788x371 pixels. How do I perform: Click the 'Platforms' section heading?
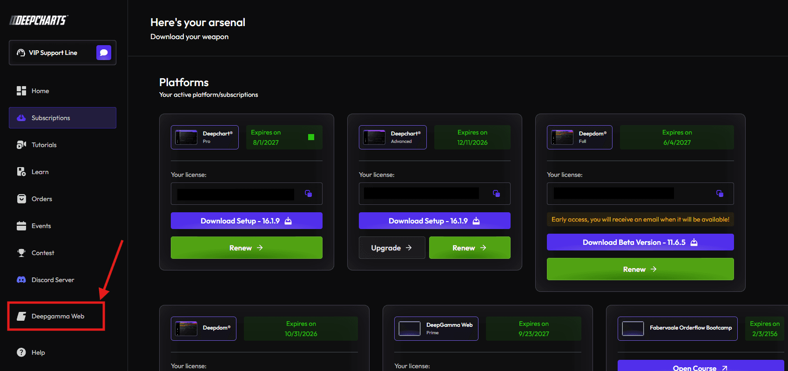pyautogui.click(x=184, y=82)
